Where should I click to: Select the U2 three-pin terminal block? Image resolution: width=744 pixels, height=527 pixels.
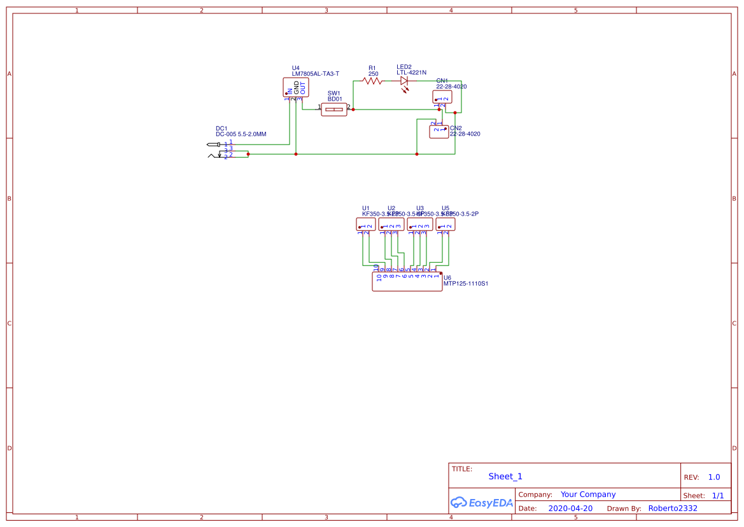coord(391,225)
